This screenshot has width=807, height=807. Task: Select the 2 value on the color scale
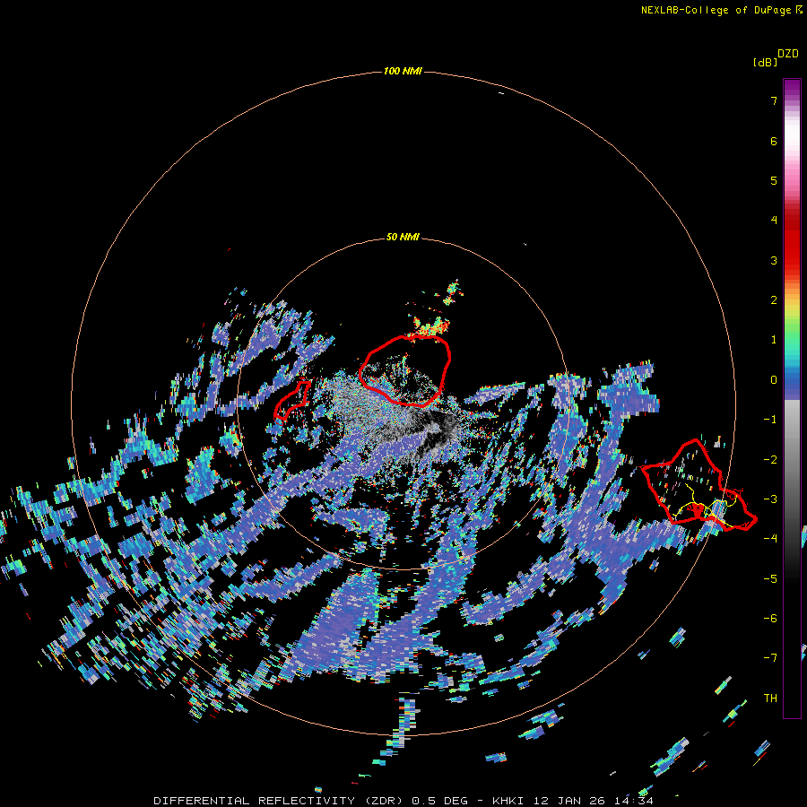[774, 300]
